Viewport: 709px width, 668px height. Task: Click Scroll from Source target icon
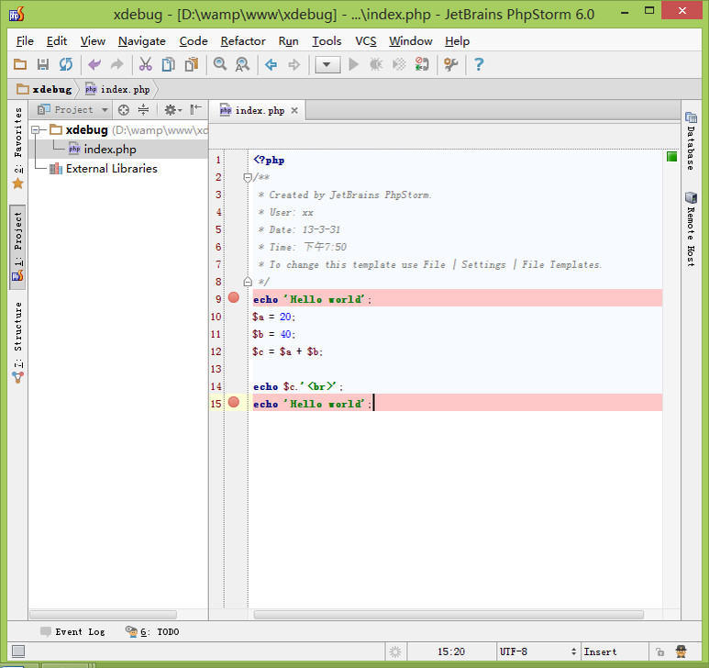point(124,109)
